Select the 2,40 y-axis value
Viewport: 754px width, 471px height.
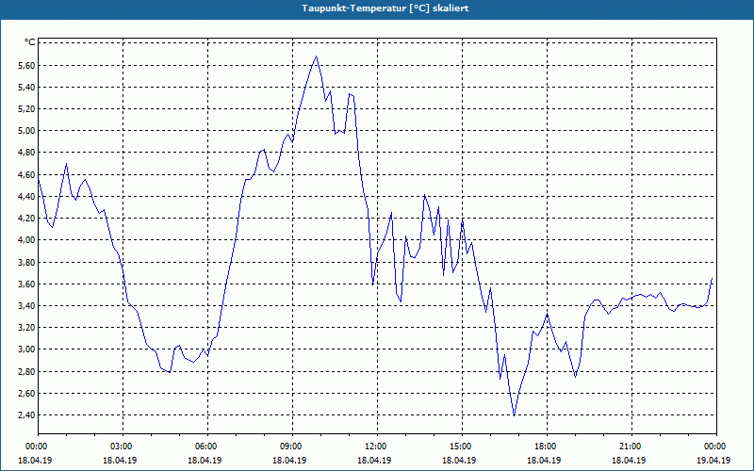coord(25,415)
